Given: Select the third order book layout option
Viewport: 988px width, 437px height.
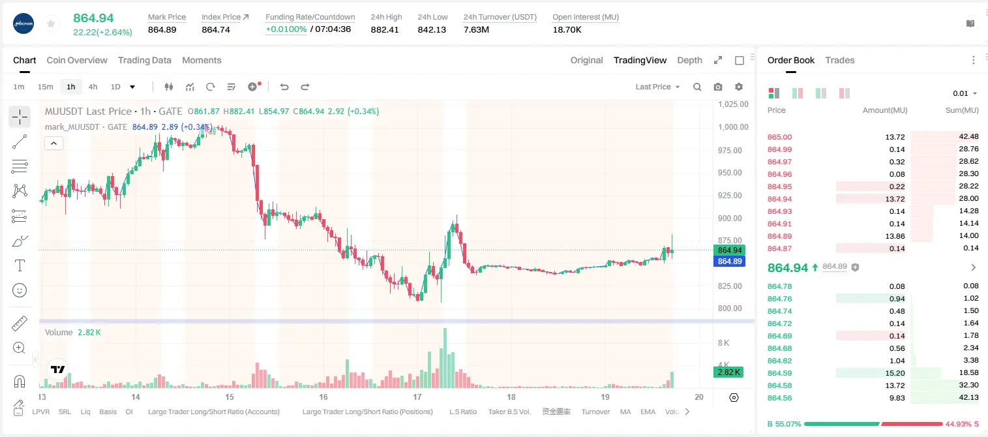Looking at the screenshot, I should coord(821,93).
